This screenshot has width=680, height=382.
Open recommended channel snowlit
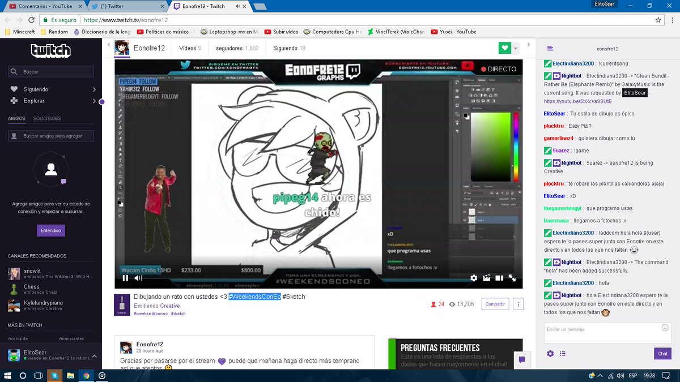pyautogui.click(x=50, y=273)
